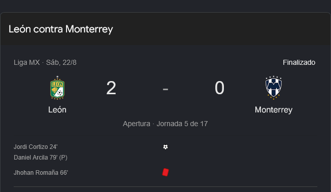Click the Sáb, 22/8 match date

coord(61,62)
